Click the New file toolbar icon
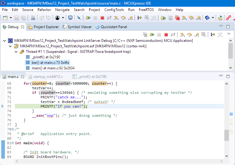235x165 pixels. pyautogui.click(x=5, y=18)
